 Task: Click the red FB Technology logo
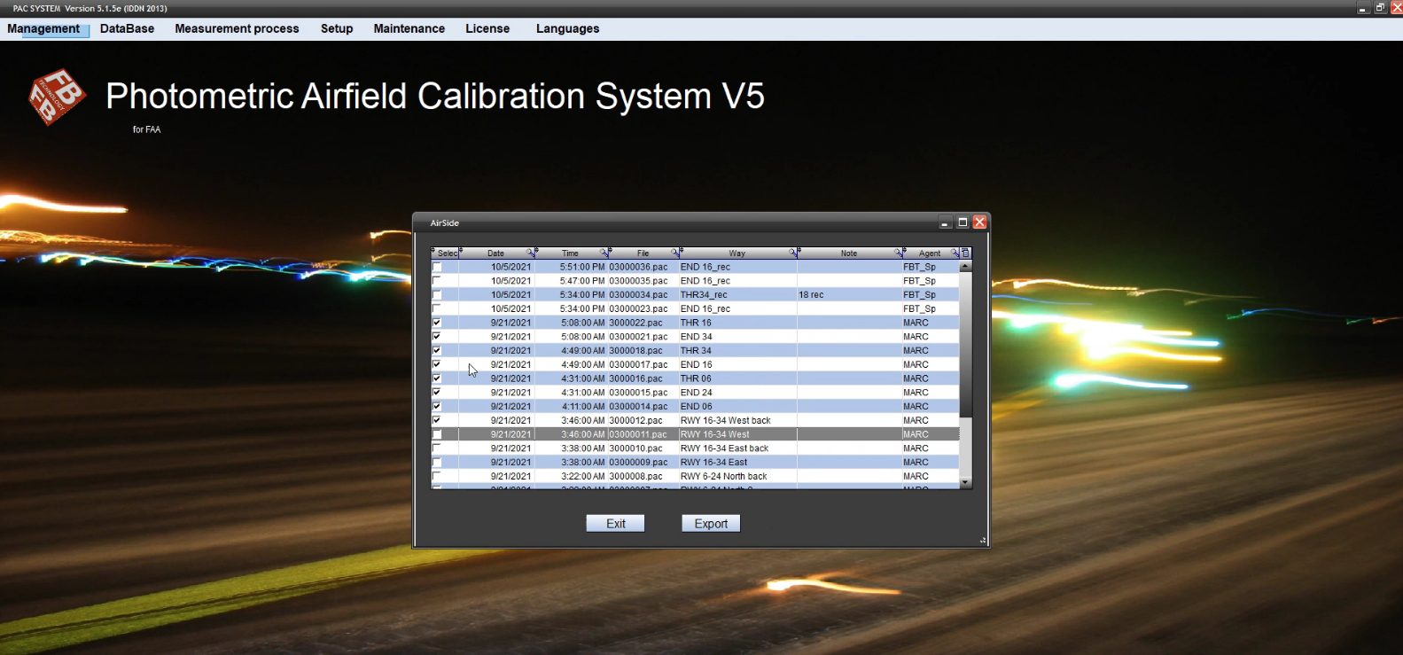click(57, 97)
